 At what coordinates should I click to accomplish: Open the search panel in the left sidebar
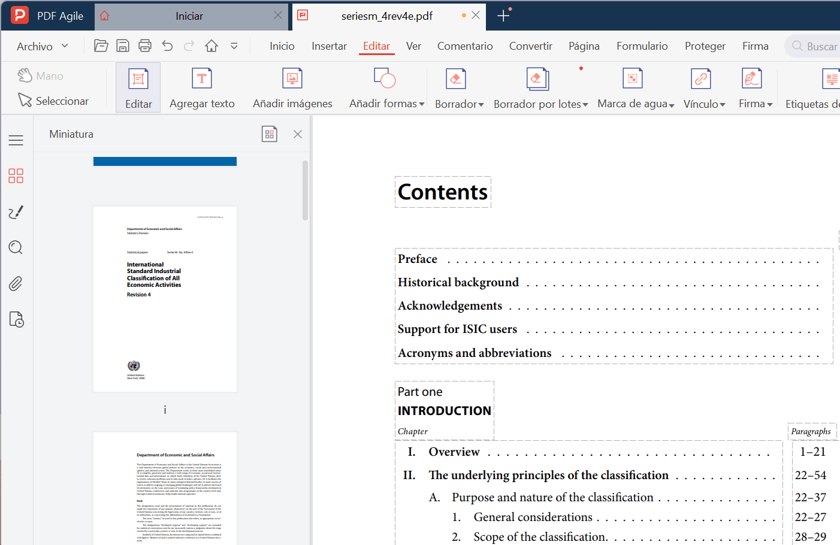[x=16, y=247]
